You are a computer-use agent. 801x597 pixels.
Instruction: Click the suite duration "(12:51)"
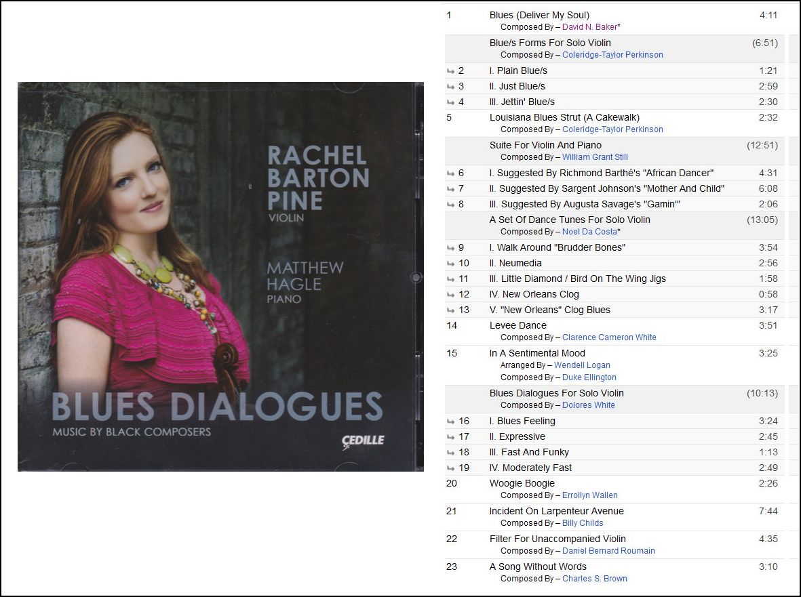762,146
